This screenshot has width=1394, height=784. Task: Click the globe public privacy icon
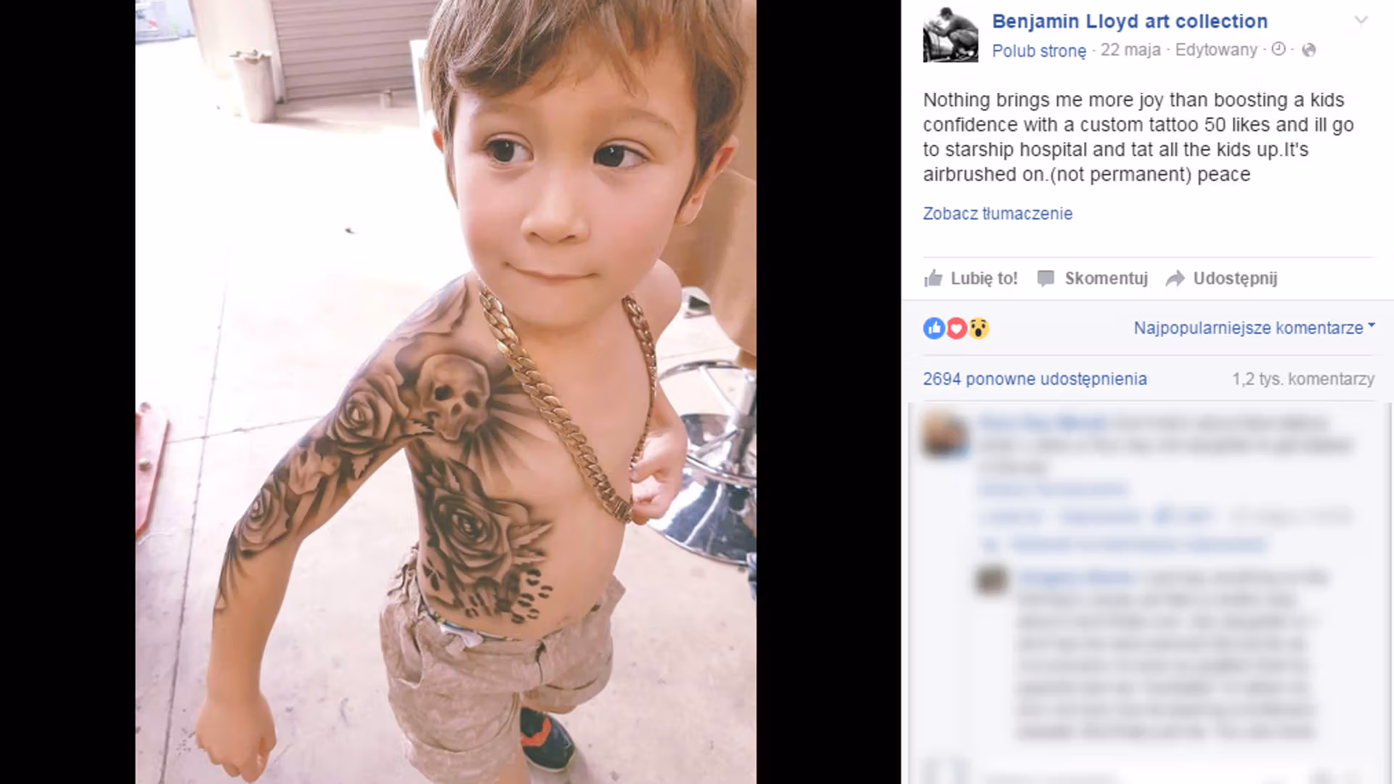(x=1308, y=49)
